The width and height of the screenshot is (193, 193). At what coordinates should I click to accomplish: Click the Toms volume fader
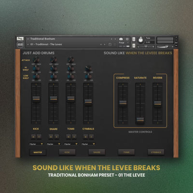click(x=71, y=98)
